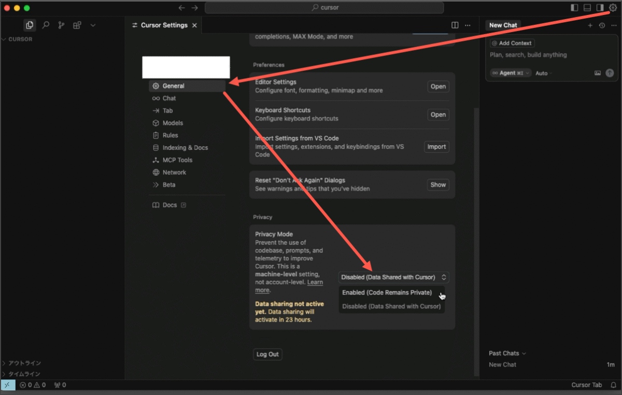The height and width of the screenshot is (395, 622).
Task: Go forward with the right arrow
Action: 195,8
